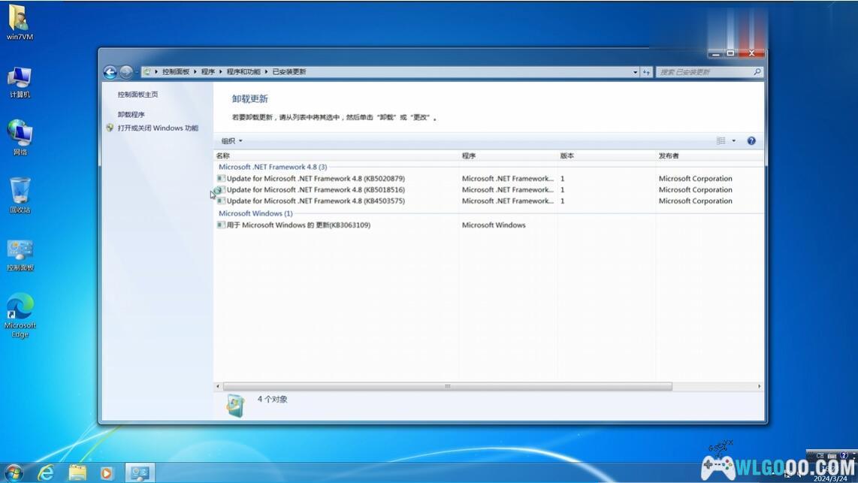Viewport: 858px width, 483px height.
Task: Click the Windows Start button
Action: tap(14, 472)
